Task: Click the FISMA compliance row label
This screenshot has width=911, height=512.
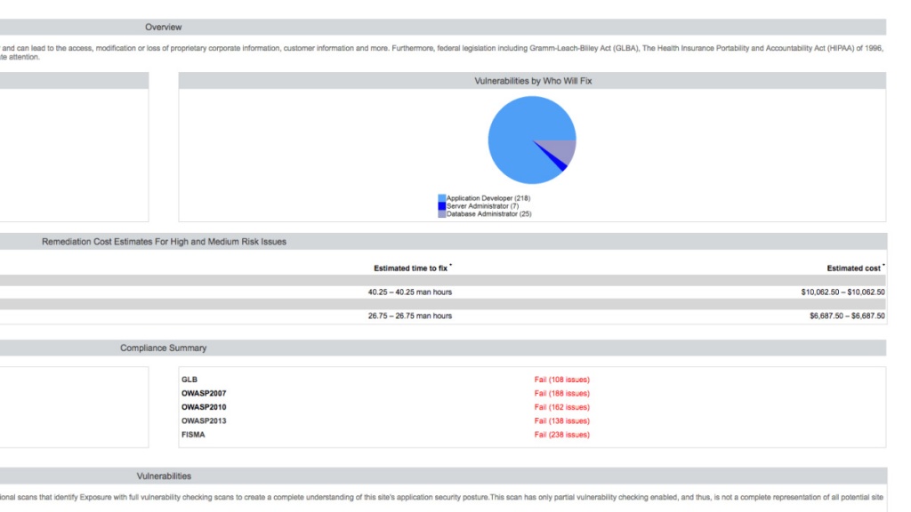Action: coord(193,435)
